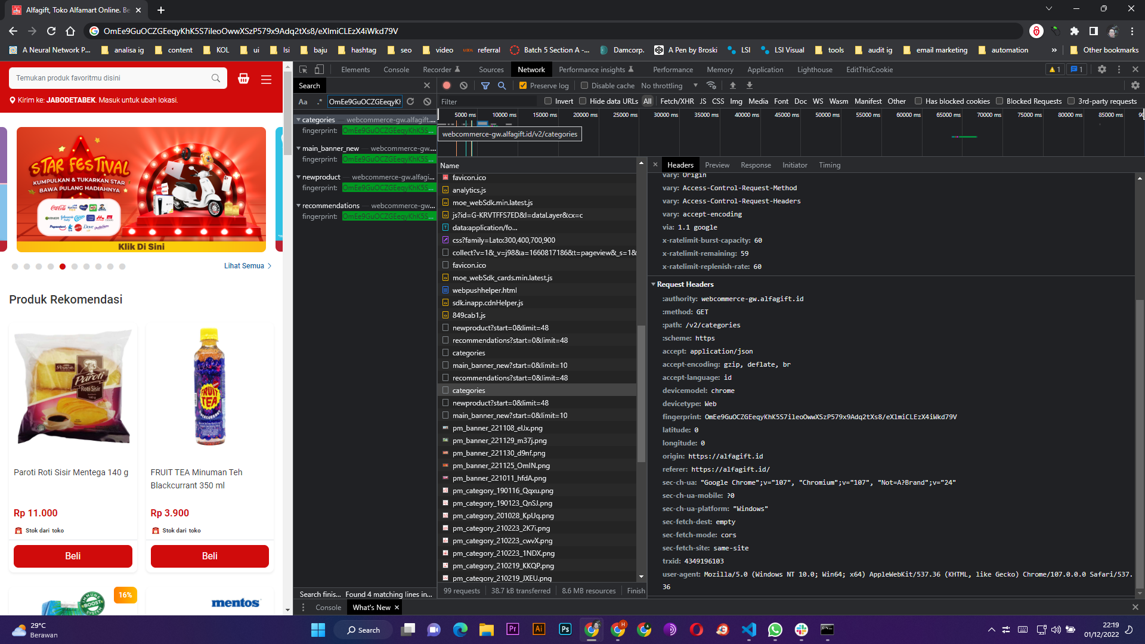Clear the network log
Viewport: 1145px width, 644px height.
(463, 86)
